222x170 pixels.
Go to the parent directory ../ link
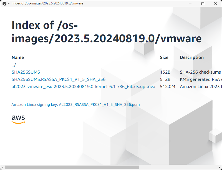[14, 65]
